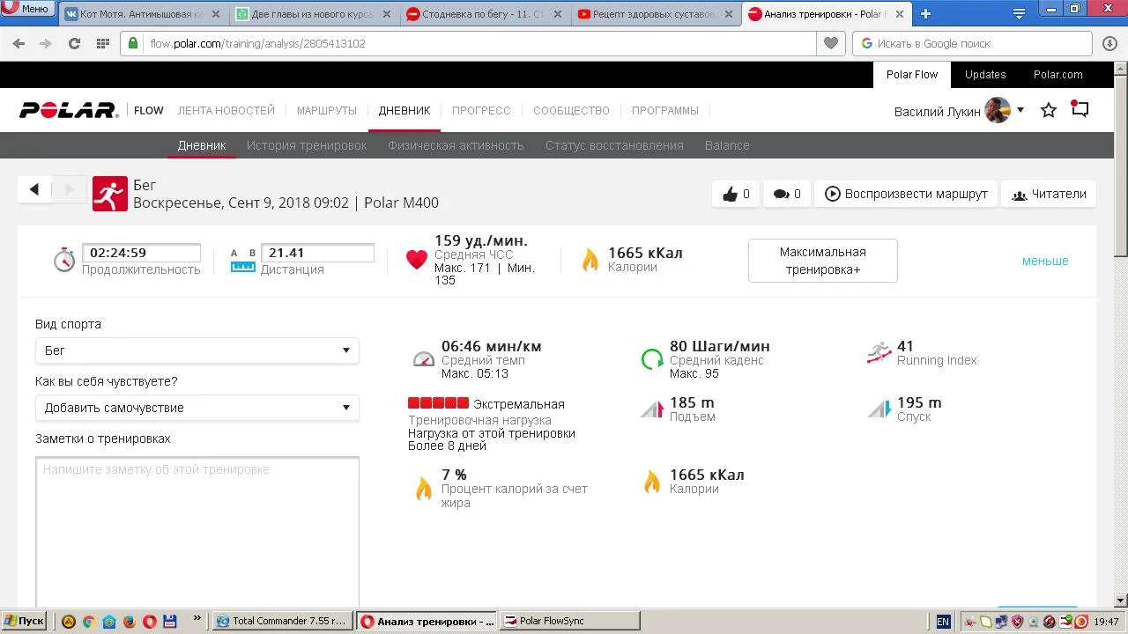Click browser reload page icon
Screen dimensions: 1128x634
[x=75, y=43]
